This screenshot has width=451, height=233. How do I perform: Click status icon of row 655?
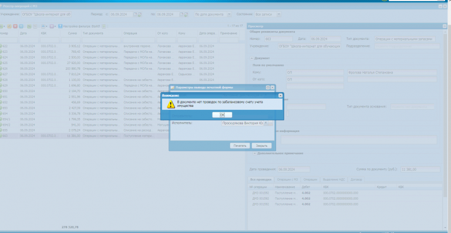pos(1,130)
